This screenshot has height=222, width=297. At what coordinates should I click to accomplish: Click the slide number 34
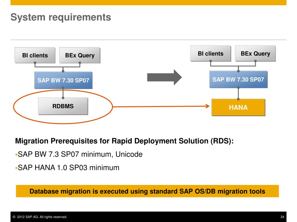pos(282,217)
